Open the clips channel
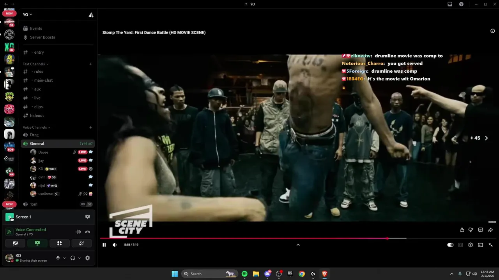499x280 pixels. pyautogui.click(x=58, y=107)
